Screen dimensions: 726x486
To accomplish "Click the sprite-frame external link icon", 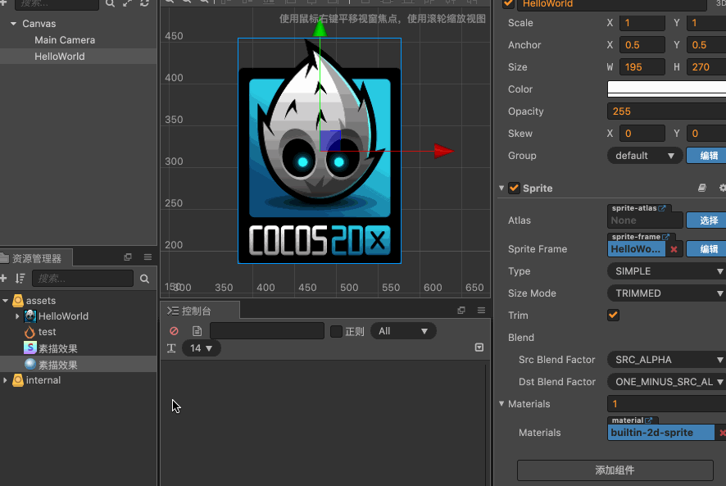I will (666, 237).
